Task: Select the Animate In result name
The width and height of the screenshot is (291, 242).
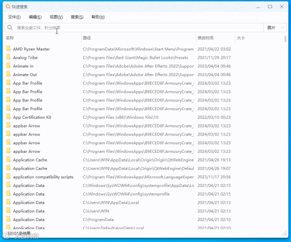Action: [23, 66]
